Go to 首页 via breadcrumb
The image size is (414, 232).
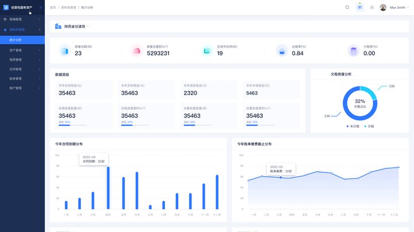coord(53,7)
